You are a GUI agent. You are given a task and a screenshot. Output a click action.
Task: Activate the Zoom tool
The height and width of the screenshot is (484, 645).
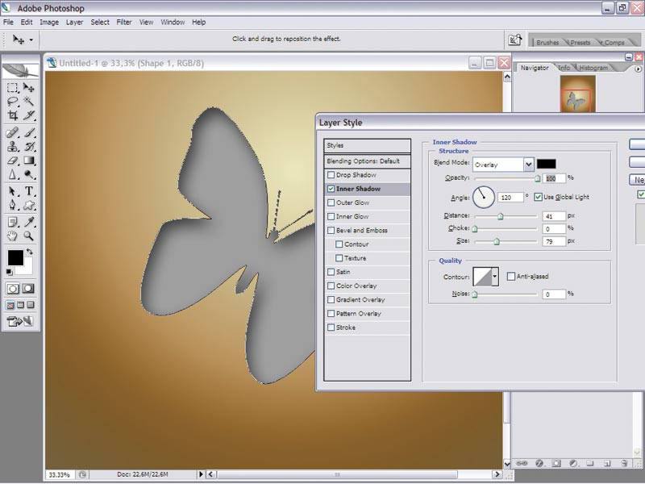point(29,236)
